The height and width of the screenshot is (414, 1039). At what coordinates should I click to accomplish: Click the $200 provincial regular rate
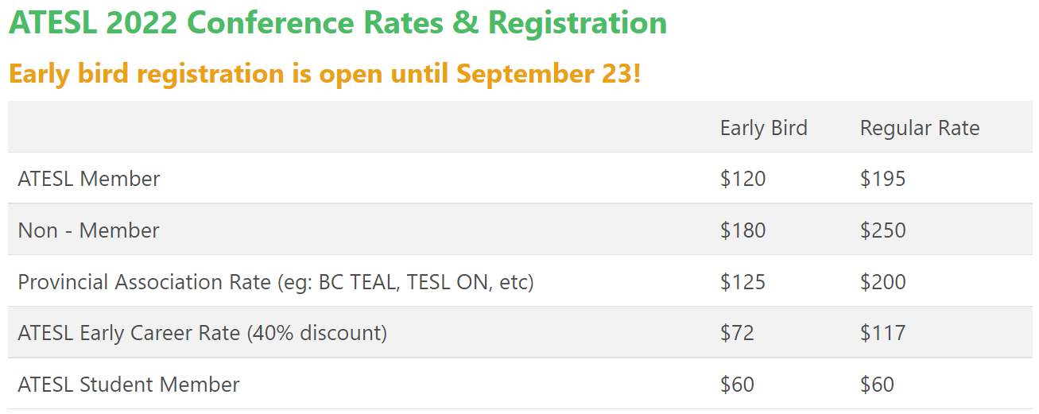[882, 282]
